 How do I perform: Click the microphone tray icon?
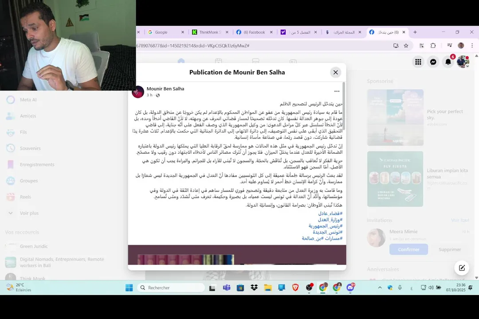400,288
